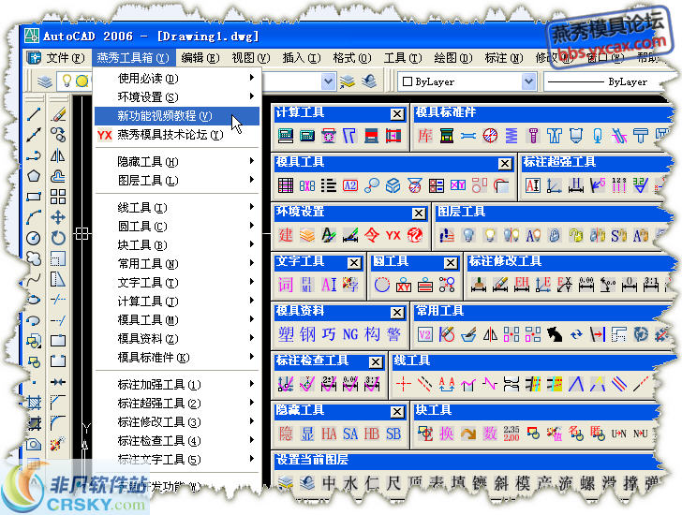682x515 pixels.
Task: Open the 插入(I) menu
Action: pos(302,58)
